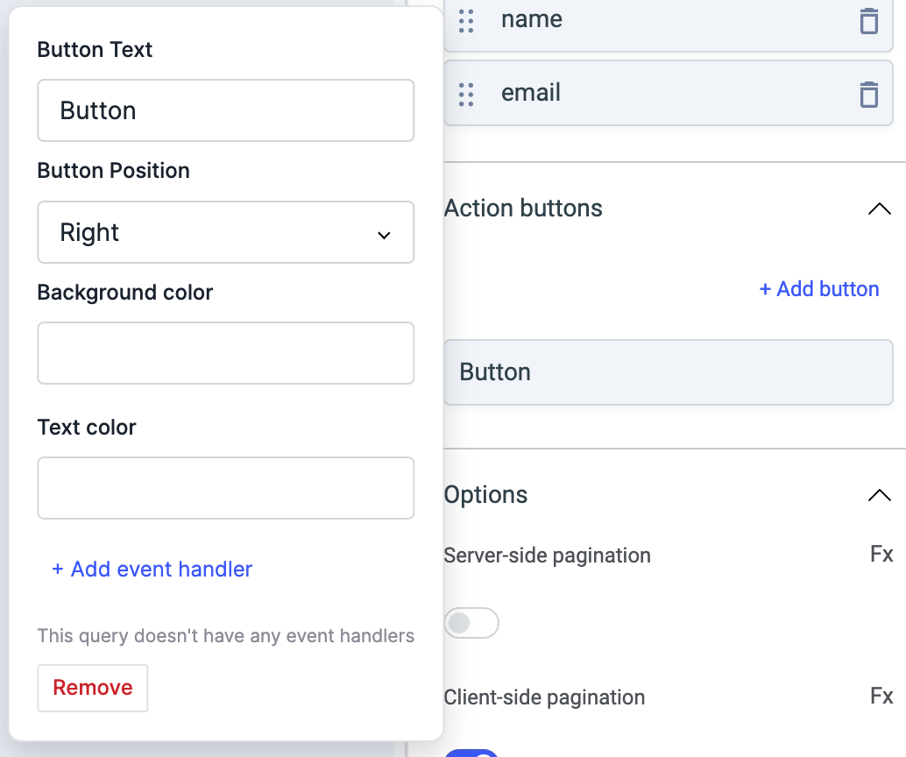Click the Background color field
This screenshot has width=906, height=757.
225,353
